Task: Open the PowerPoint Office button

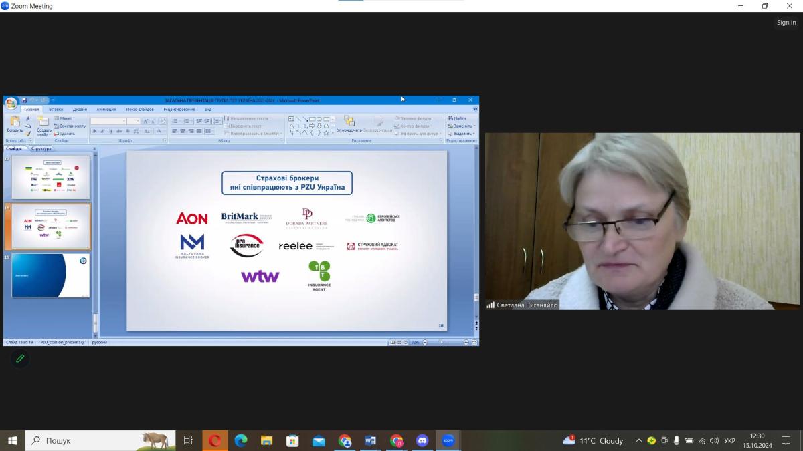Action: [x=11, y=103]
